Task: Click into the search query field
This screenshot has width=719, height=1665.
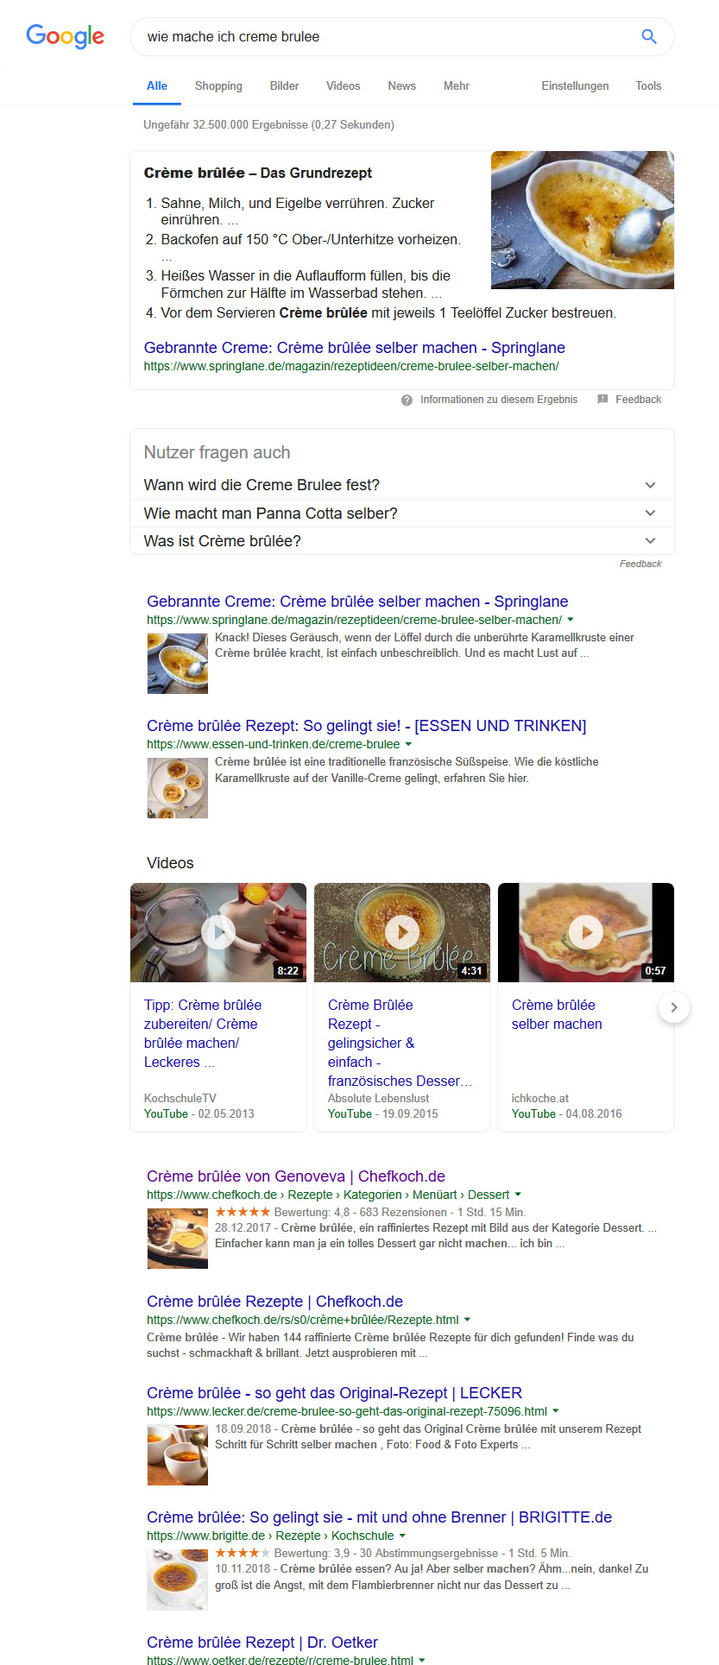Action: (x=384, y=37)
